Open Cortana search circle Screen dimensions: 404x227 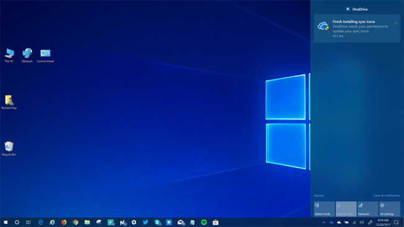pos(17,223)
